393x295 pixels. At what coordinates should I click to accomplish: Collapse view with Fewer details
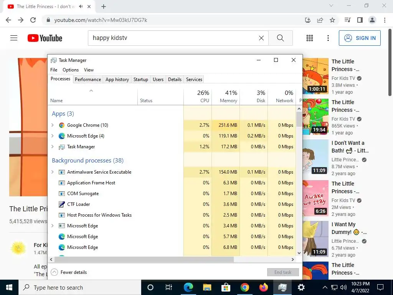[x=69, y=272]
